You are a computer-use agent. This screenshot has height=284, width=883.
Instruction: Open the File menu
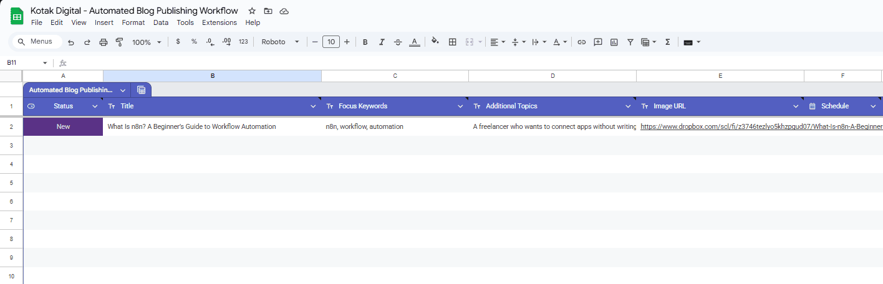click(x=37, y=22)
